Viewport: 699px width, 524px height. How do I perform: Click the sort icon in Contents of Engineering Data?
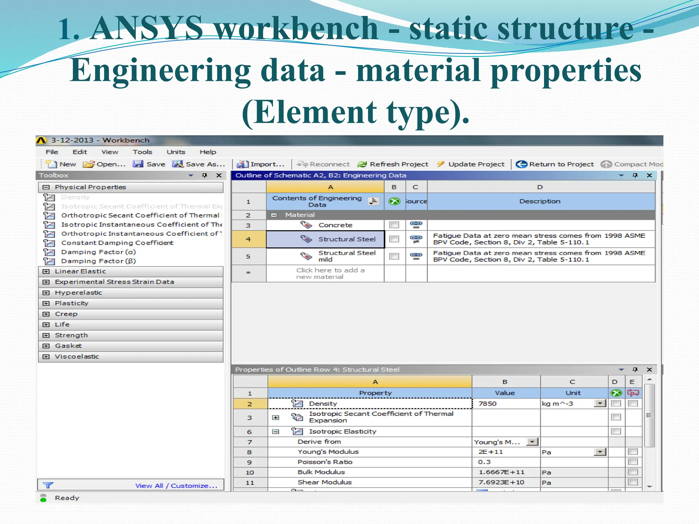coord(374,201)
